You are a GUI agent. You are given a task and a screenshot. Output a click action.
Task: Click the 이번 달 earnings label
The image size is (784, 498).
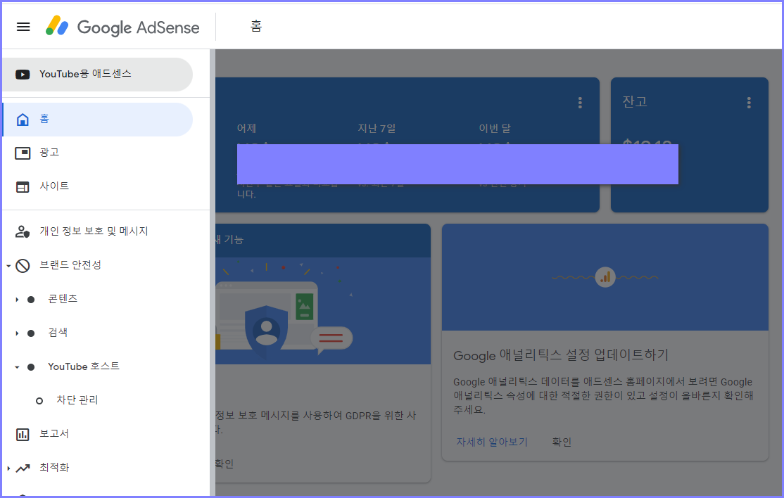[x=495, y=129]
